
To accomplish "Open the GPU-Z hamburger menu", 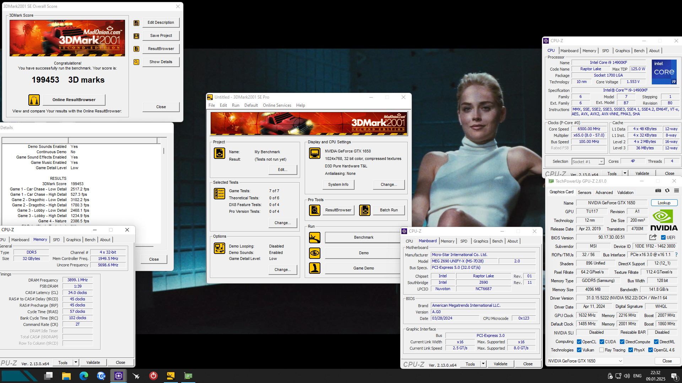I will pos(677,191).
